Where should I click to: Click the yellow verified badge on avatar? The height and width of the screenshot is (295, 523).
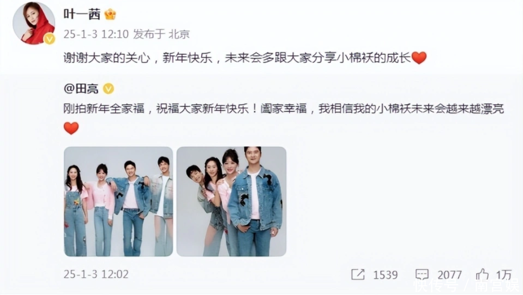50,39
